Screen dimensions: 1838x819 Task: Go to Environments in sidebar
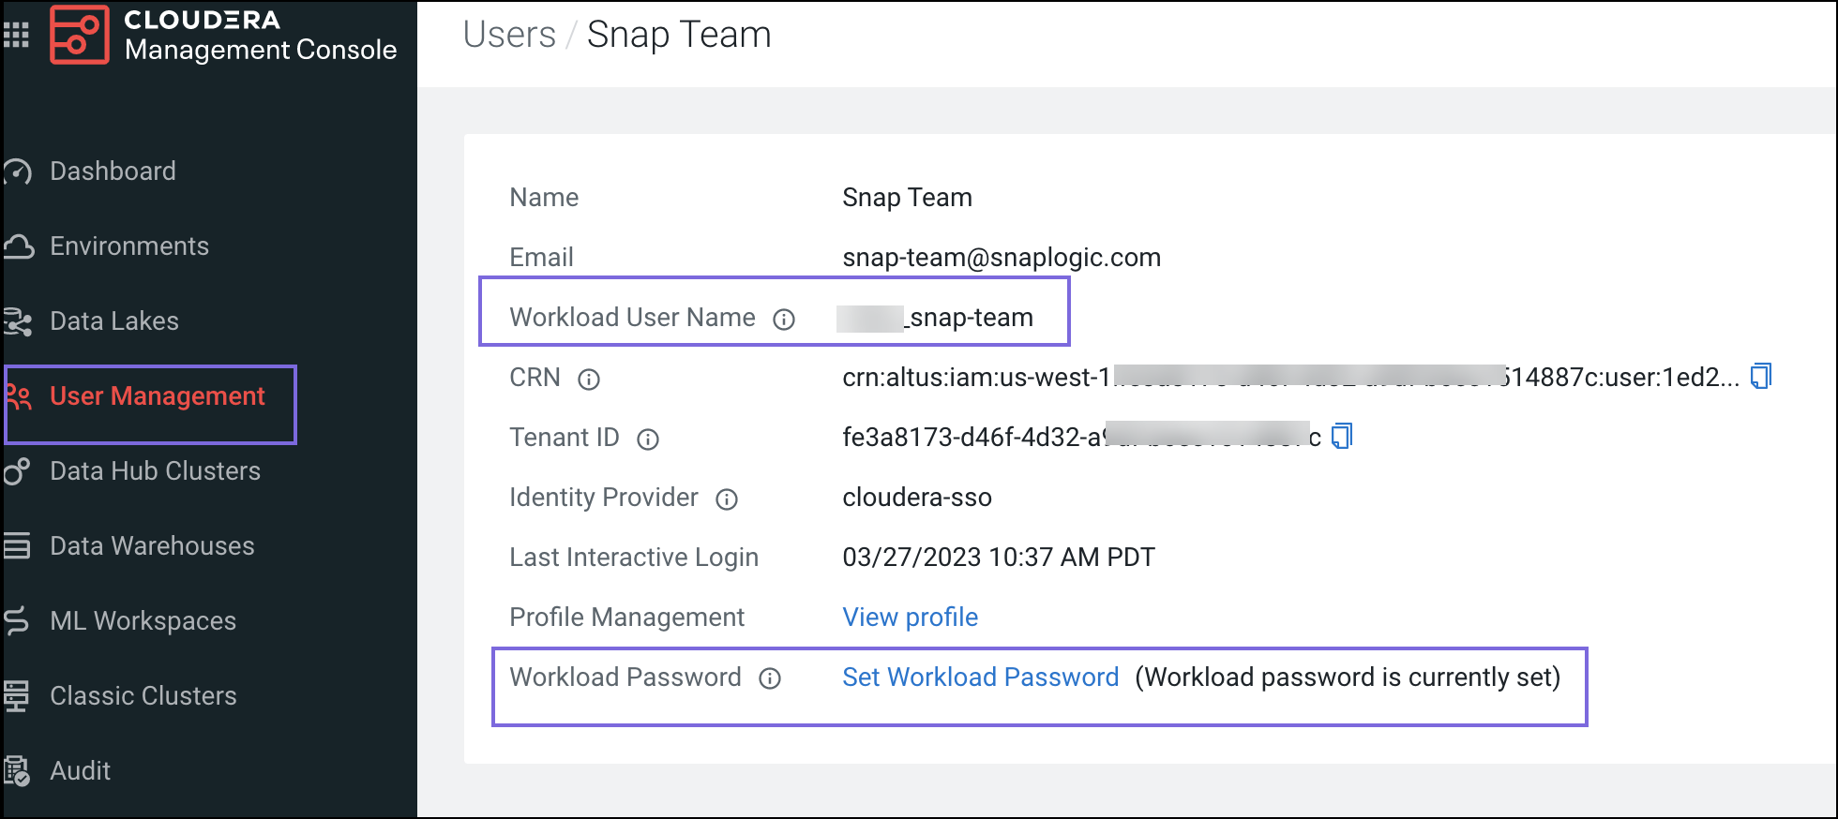[x=128, y=246]
